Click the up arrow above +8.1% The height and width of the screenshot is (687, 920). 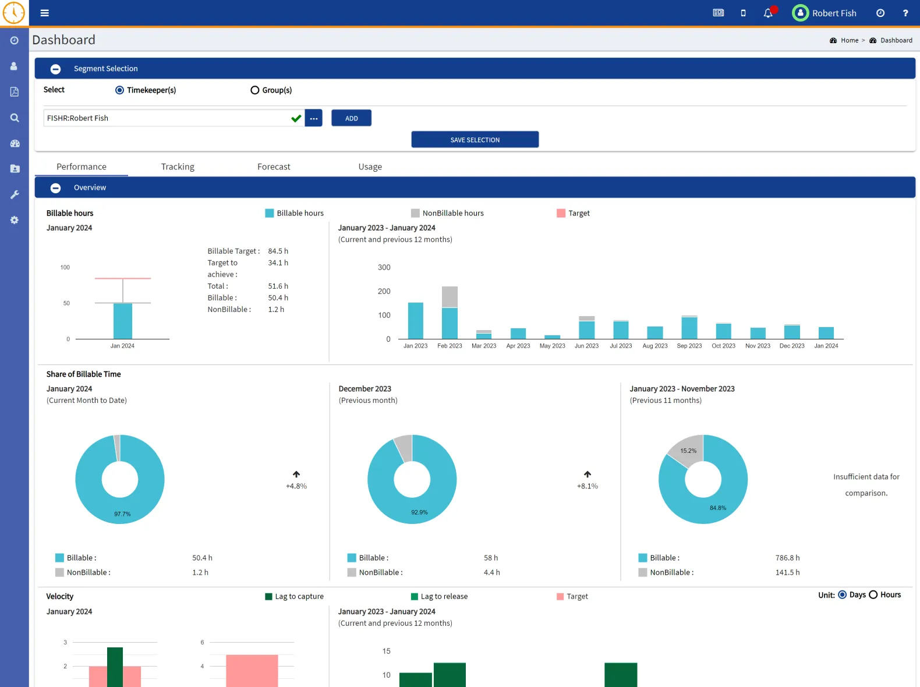tap(588, 474)
